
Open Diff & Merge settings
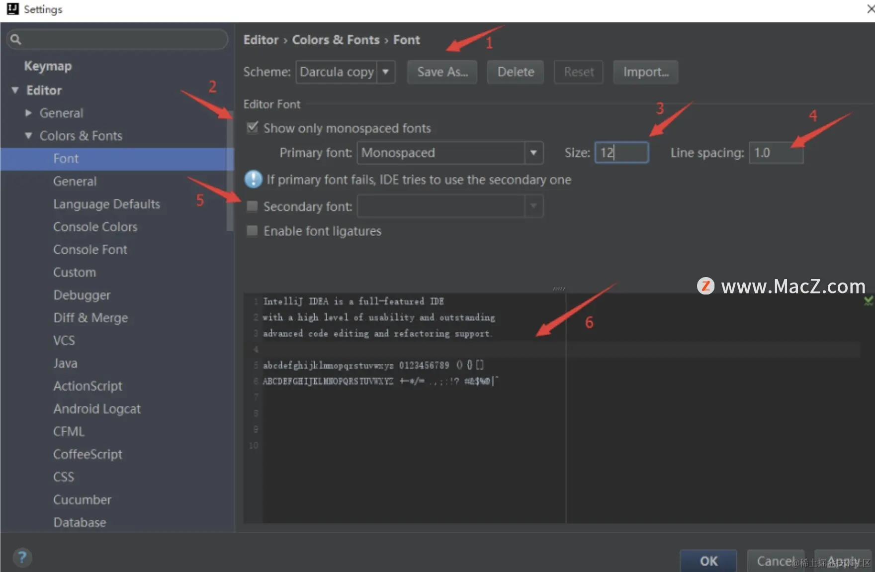pyautogui.click(x=91, y=318)
